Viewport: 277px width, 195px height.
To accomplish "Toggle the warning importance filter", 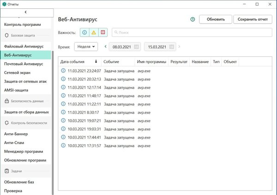I will coord(93,33).
